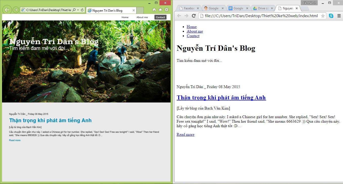This screenshot has width=343, height=184.
Task: Open 'Thận trọng khi phát âm tiếng Anh' heading in Chrome
Action: point(221,97)
